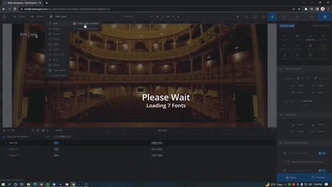Open the Visibility layer option icon
The width and height of the screenshot is (332, 187).
[x=297, y=57]
